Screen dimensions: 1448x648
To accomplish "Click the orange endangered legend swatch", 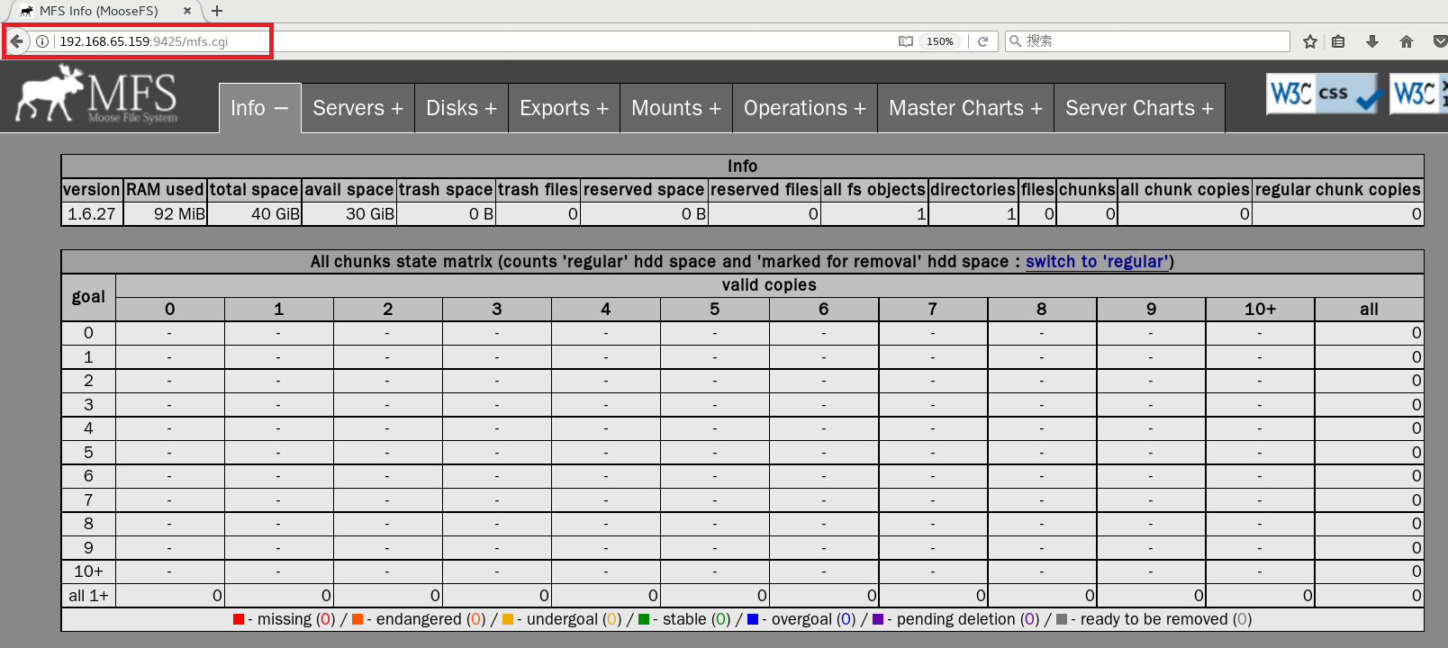I will pyautogui.click(x=357, y=619).
